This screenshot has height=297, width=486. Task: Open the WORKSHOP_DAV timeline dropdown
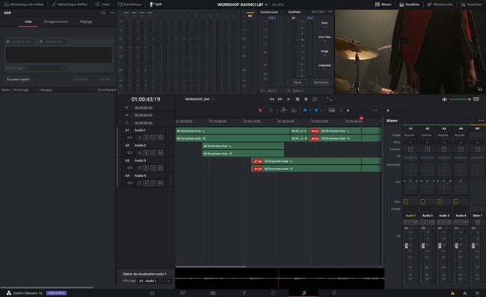pos(200,99)
